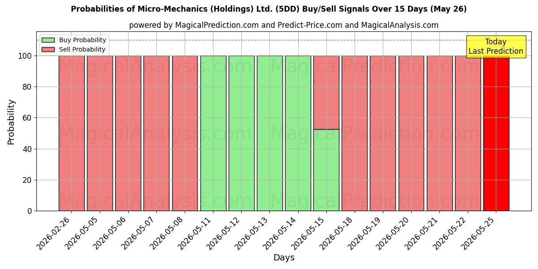Click the y-axis tick label 60
Image resolution: width=538 pixels, height=269 pixels.
click(28, 118)
